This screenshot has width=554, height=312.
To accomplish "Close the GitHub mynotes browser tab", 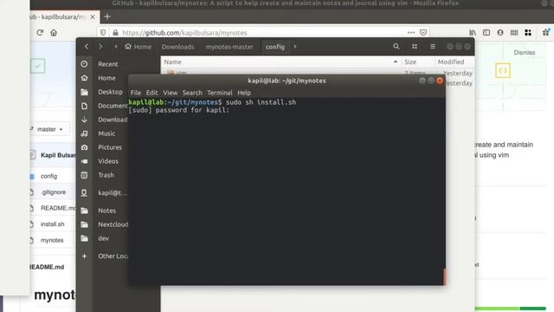I will (93, 16).
